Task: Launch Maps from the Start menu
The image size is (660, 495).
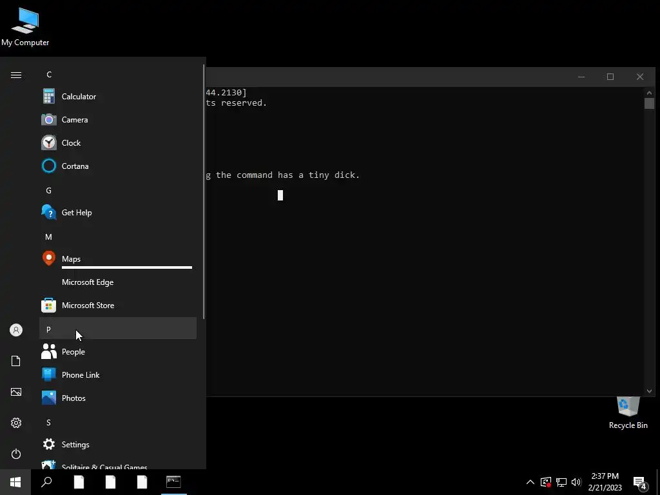Action: coord(118,259)
